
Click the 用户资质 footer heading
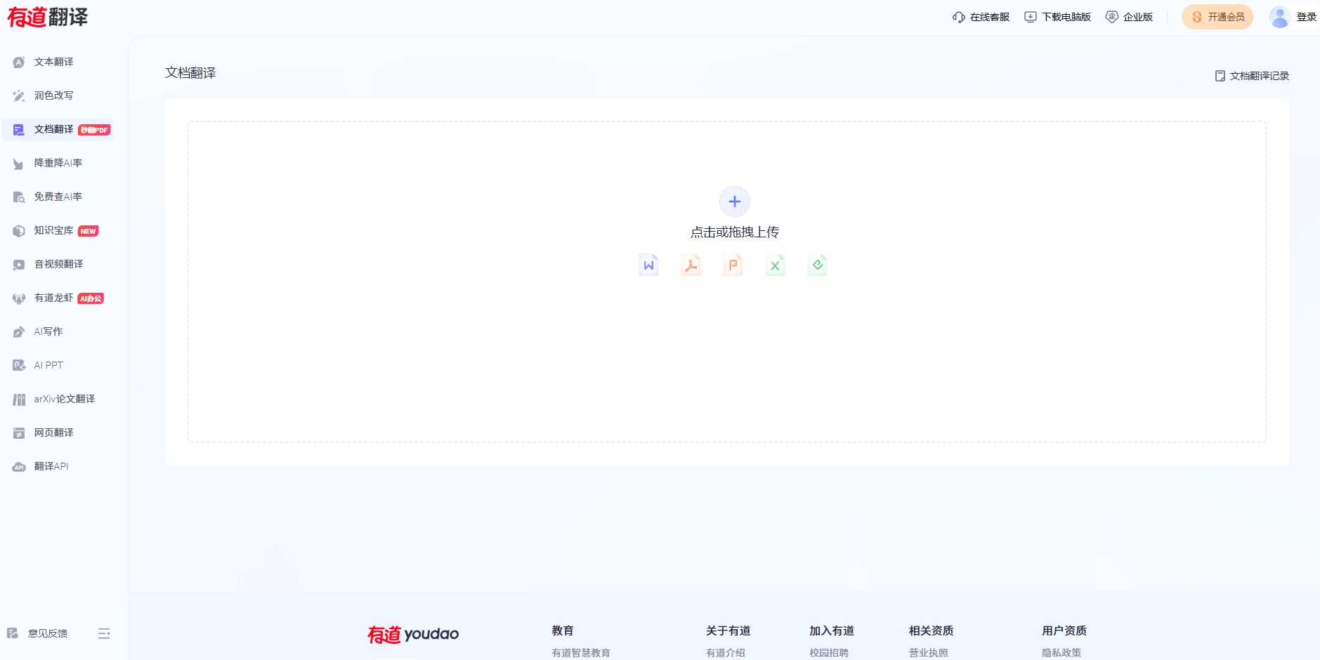(1064, 631)
